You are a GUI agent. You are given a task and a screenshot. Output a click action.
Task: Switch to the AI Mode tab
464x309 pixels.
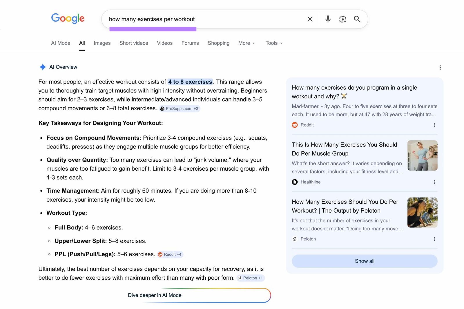61,43
